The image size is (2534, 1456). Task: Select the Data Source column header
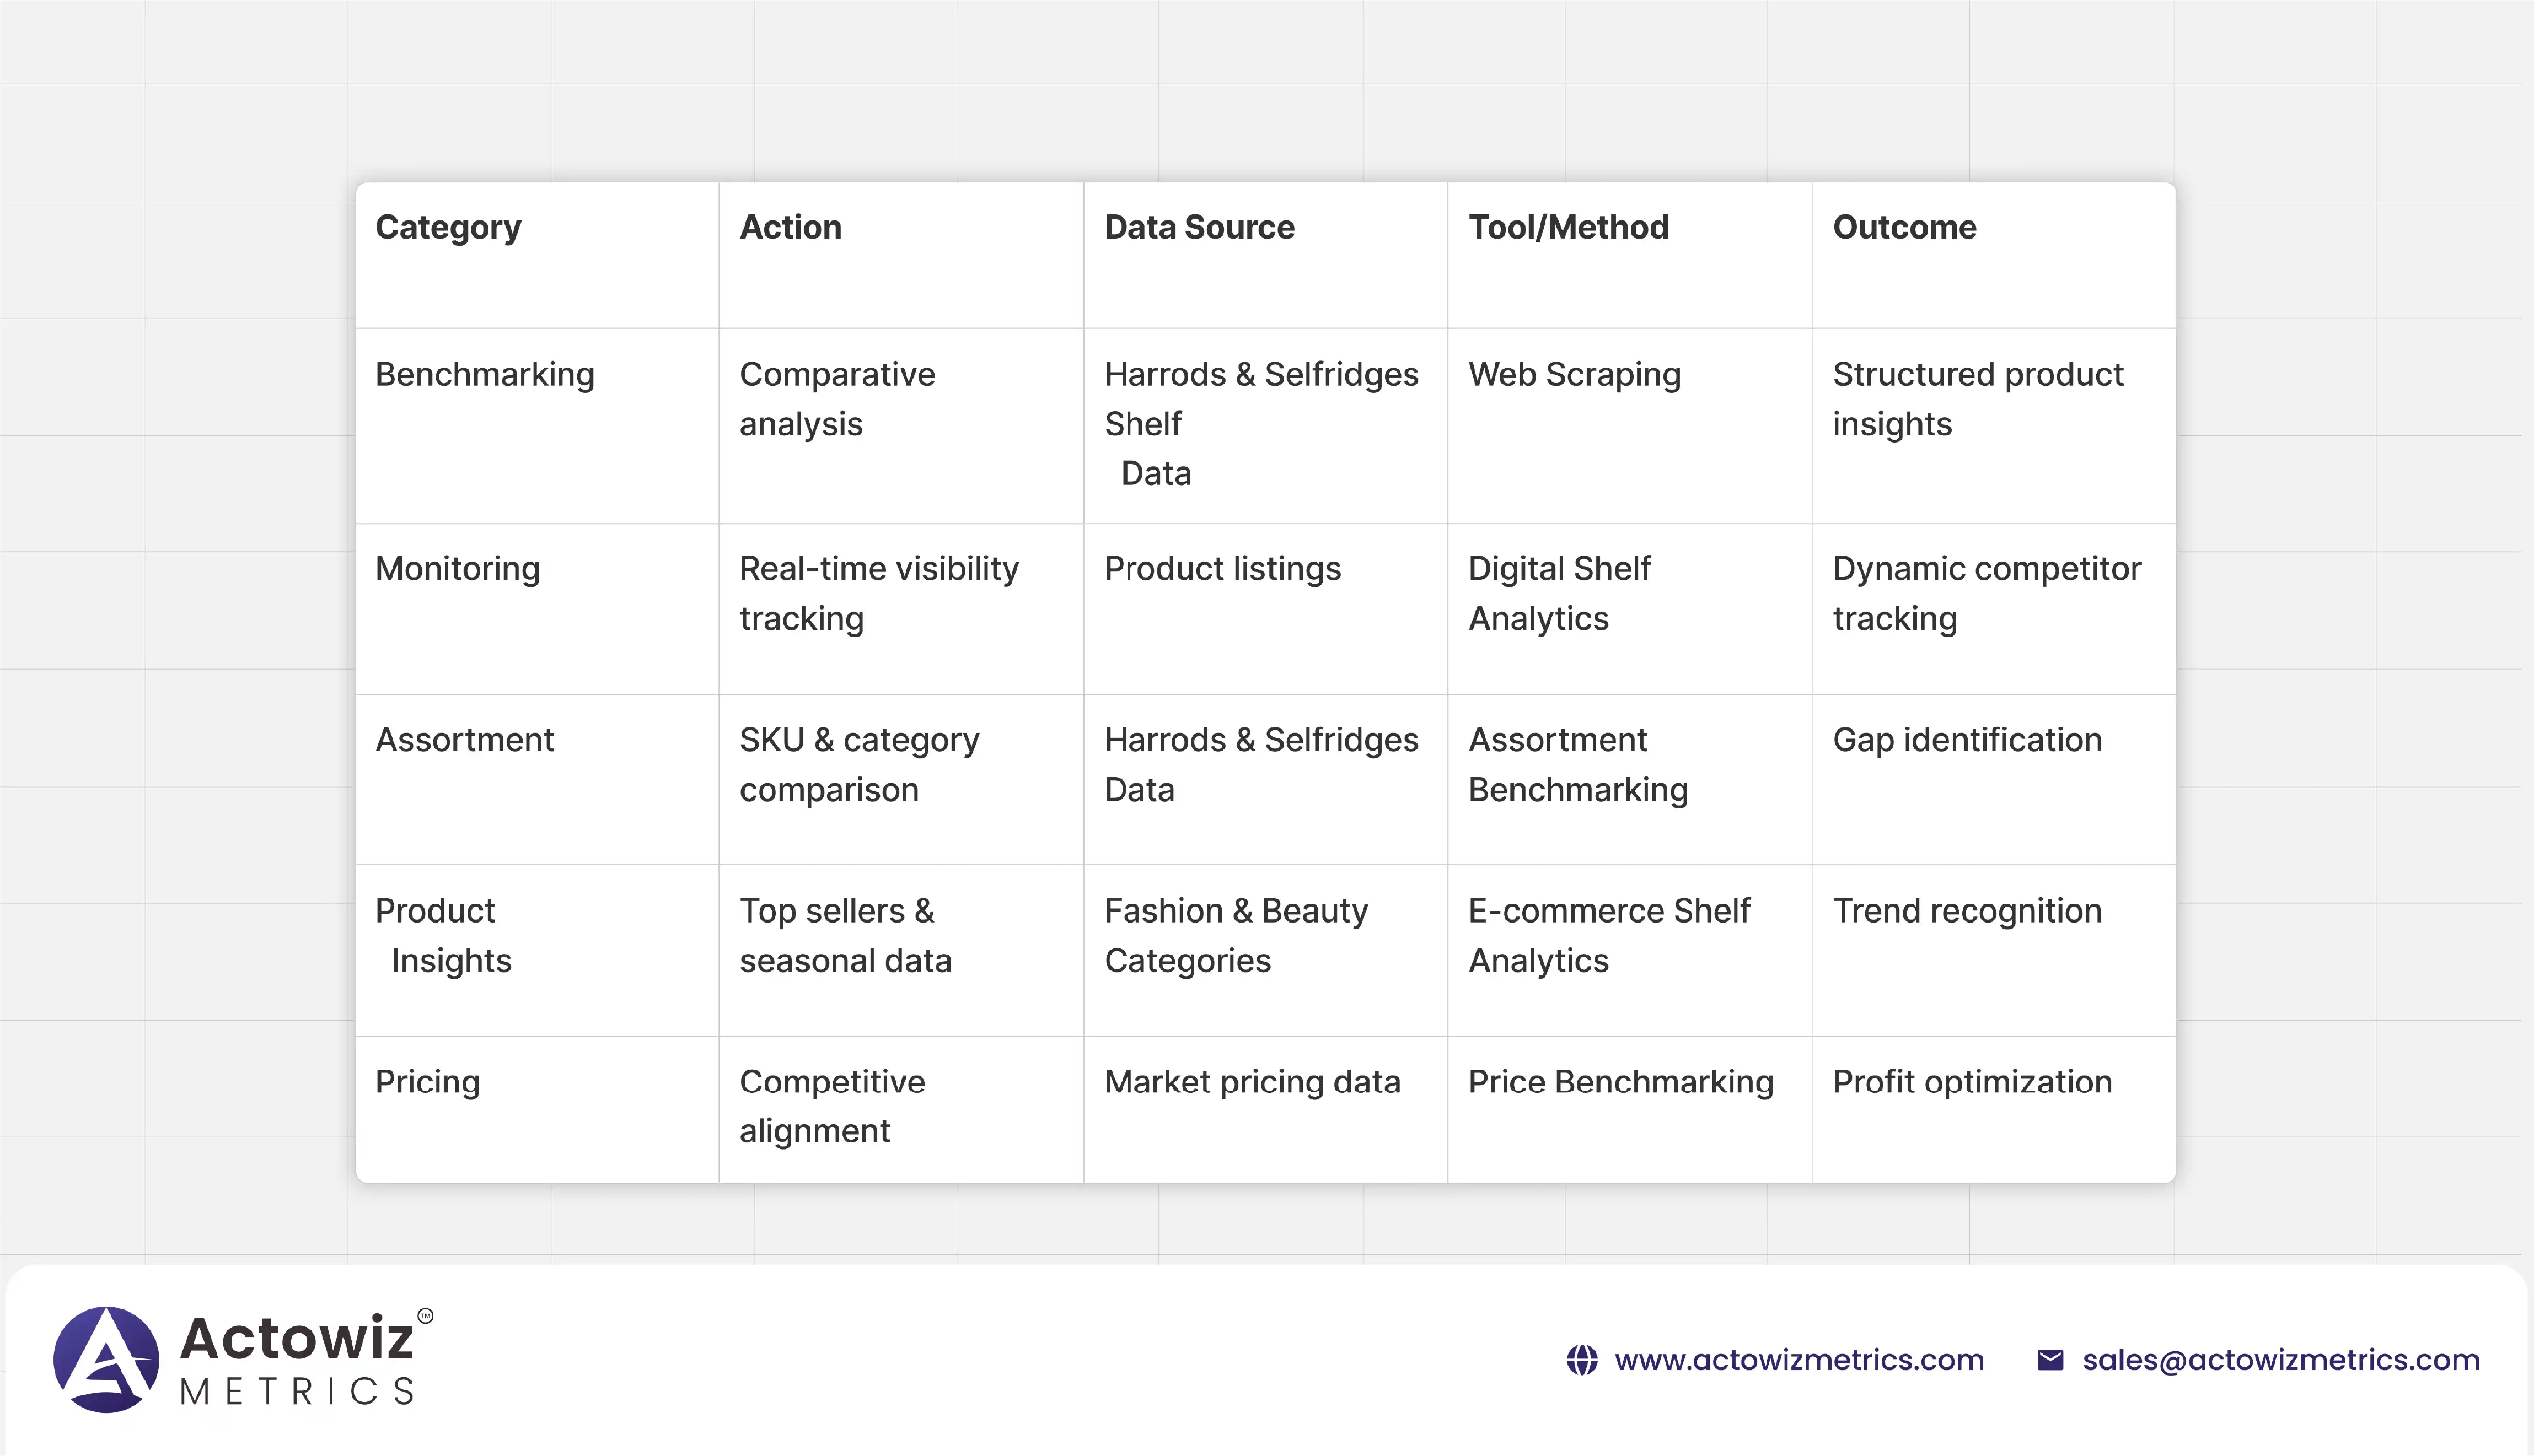pyautogui.click(x=1199, y=228)
